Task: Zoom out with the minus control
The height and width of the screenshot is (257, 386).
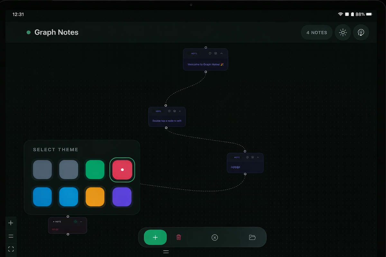Action: coord(11,236)
